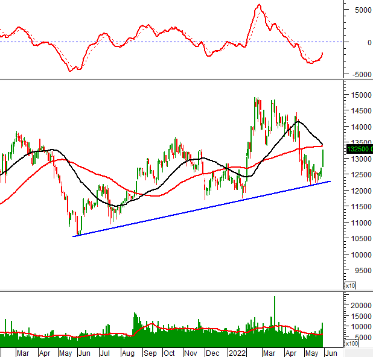Click the rightmost Jun label on time axis

pyautogui.click(x=331, y=352)
